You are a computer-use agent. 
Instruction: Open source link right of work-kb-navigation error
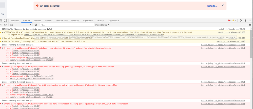click(x=223, y=85)
